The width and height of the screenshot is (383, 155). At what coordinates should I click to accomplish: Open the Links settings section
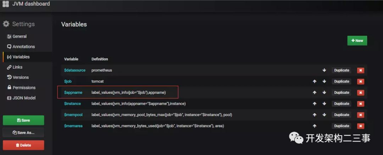click(15, 67)
